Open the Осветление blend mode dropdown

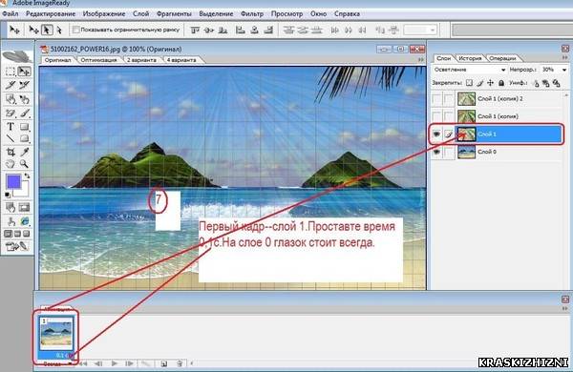469,70
